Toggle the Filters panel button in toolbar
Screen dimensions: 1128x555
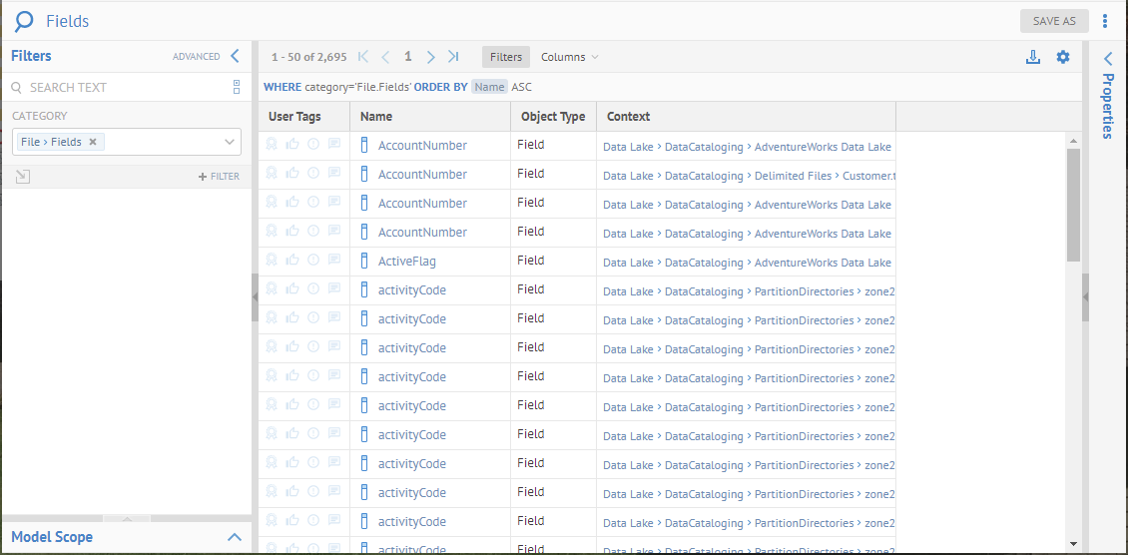(506, 57)
